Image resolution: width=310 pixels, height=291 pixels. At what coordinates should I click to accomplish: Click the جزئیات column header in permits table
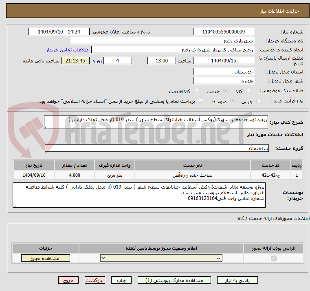pyautogui.click(x=46, y=248)
